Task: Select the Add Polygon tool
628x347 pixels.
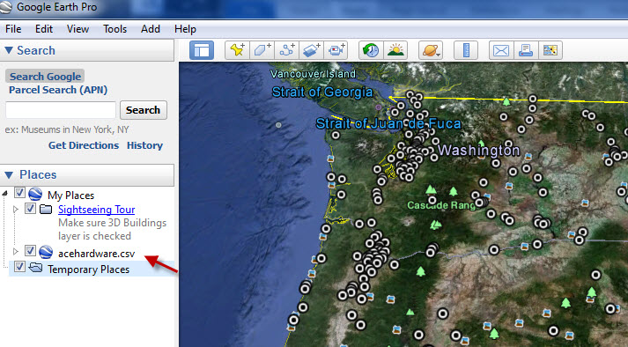Action: pyautogui.click(x=262, y=50)
